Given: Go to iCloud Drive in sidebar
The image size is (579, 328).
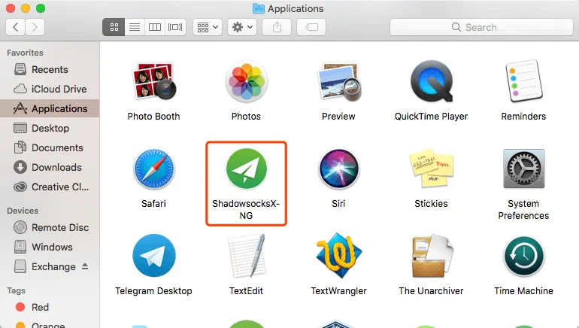Looking at the screenshot, I should 59,89.
